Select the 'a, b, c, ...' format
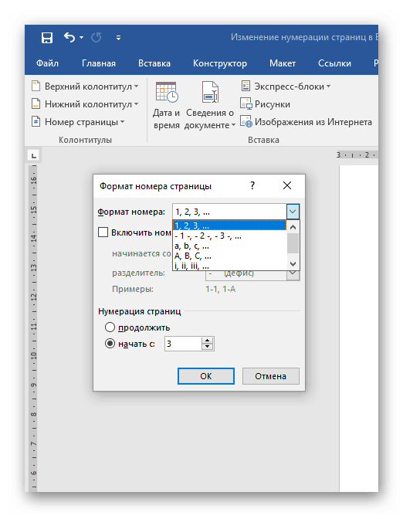This screenshot has height=519, width=403. pyautogui.click(x=229, y=246)
